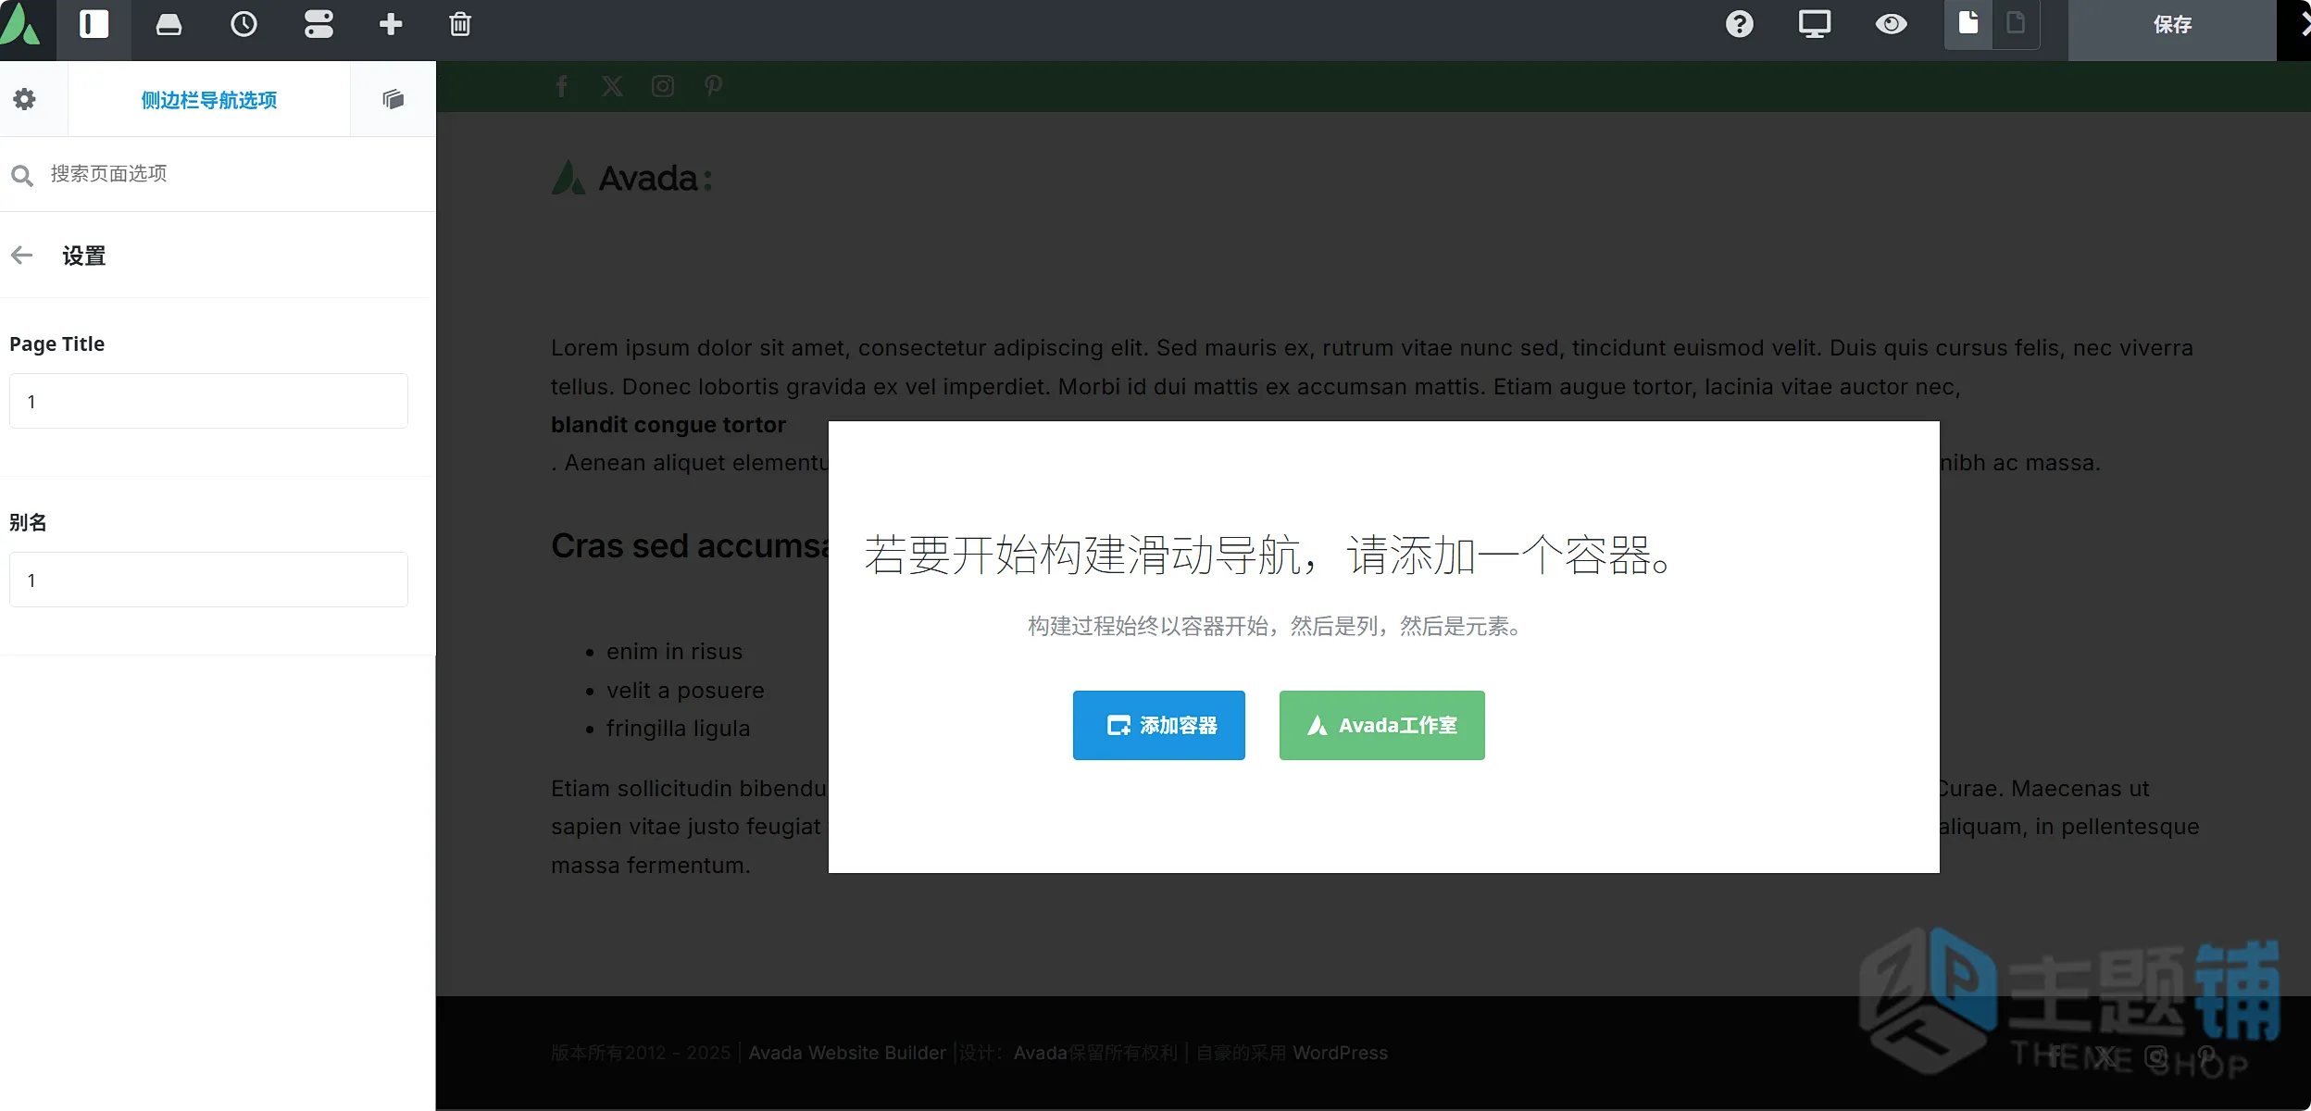Go back with the 设置 arrow
The image size is (2311, 1111).
pos(22,256)
